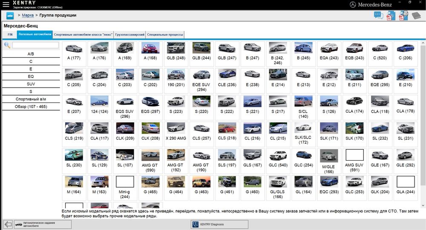Image resolution: width=426 pixels, height=230 pixels.
Task: Click the scroll down arrow of model list
Action: coord(423,205)
